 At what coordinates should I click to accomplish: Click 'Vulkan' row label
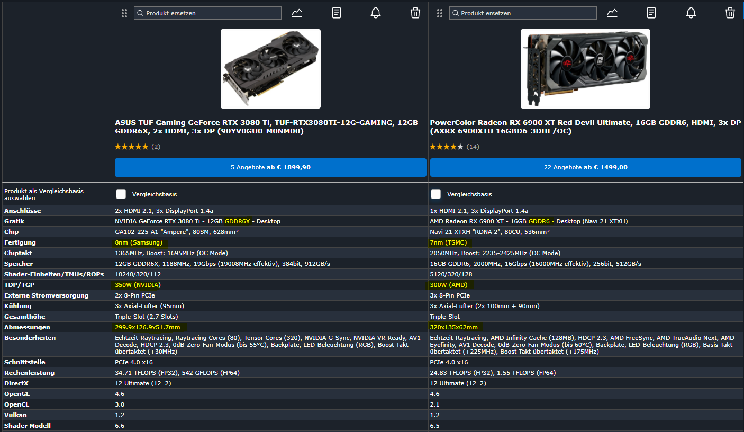(15, 415)
